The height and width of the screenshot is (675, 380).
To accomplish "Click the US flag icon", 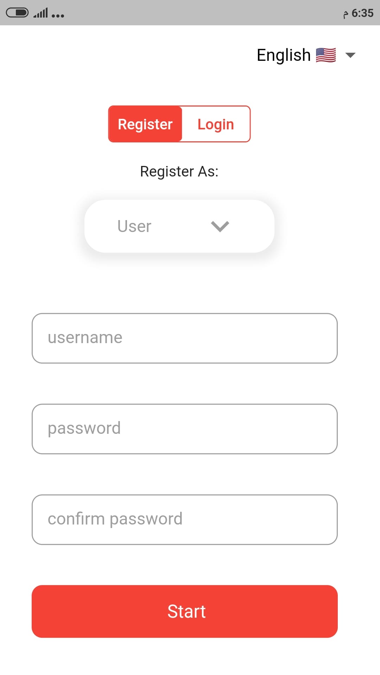I will click(326, 55).
